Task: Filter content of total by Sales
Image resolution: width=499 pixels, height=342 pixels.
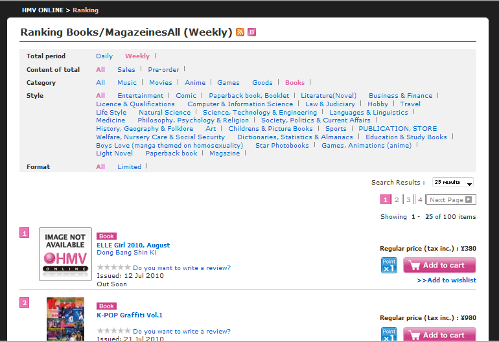Action: (126, 70)
